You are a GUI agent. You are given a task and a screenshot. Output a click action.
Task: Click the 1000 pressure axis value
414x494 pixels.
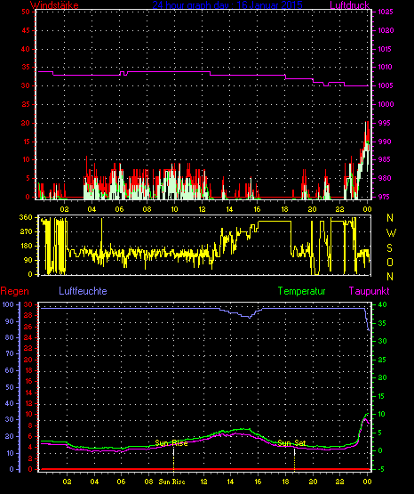pos(386,104)
